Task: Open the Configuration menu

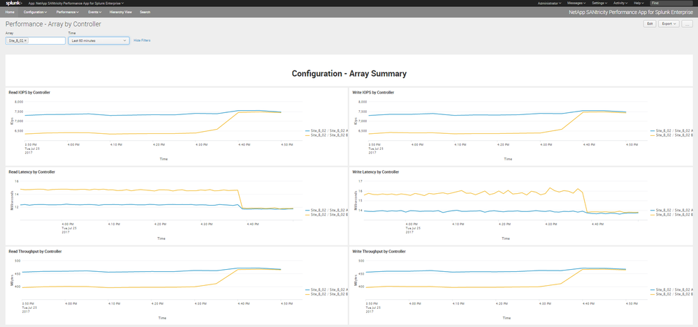Action: pyautogui.click(x=35, y=12)
